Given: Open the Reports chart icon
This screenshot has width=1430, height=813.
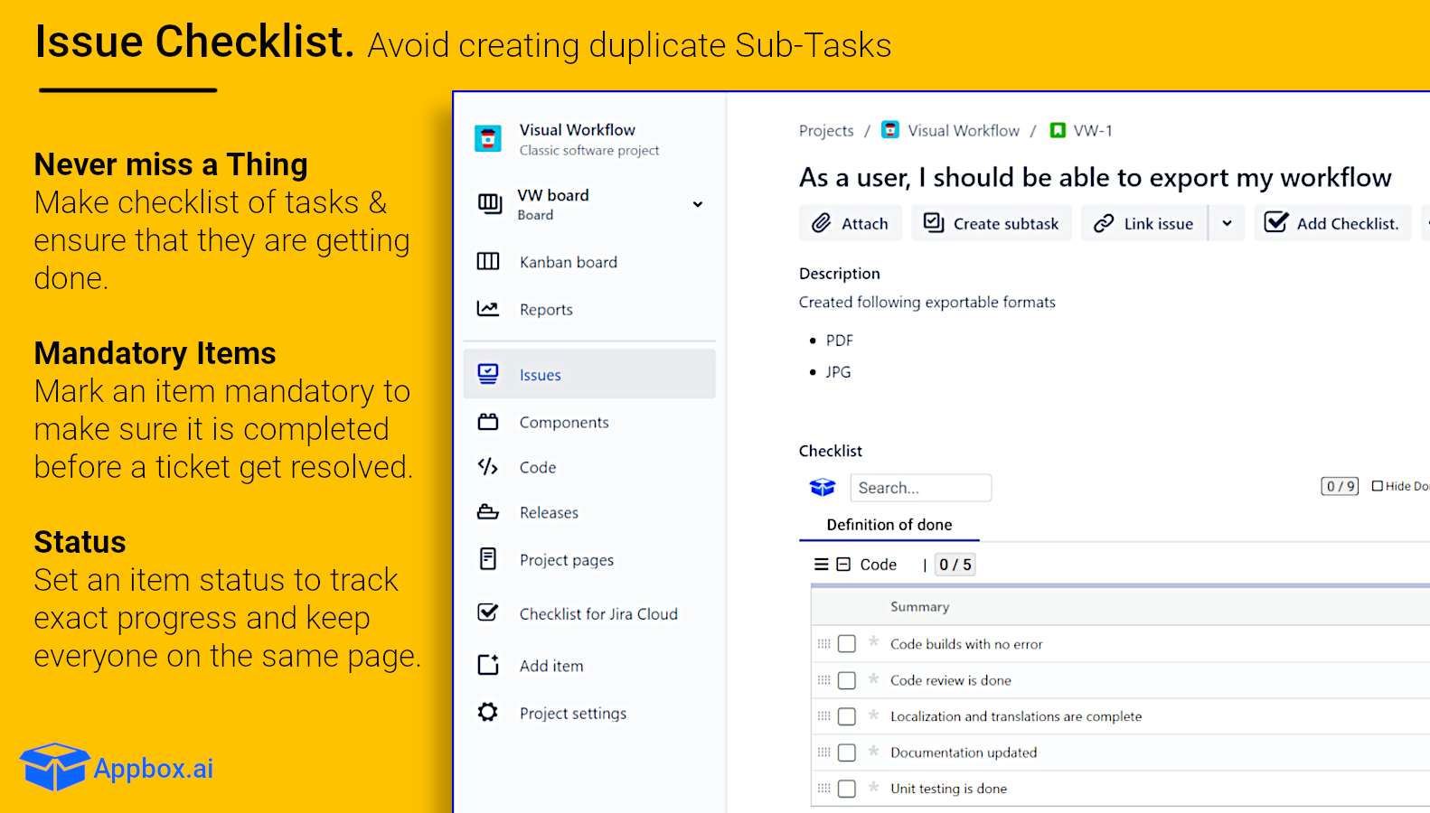Looking at the screenshot, I should pyautogui.click(x=488, y=309).
